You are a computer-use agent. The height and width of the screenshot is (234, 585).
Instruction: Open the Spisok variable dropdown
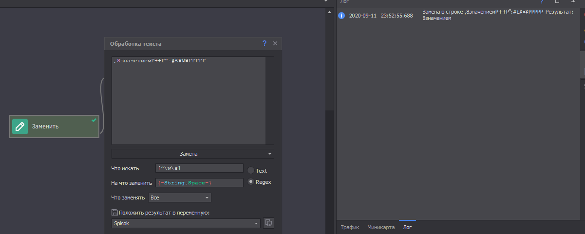pos(186,223)
